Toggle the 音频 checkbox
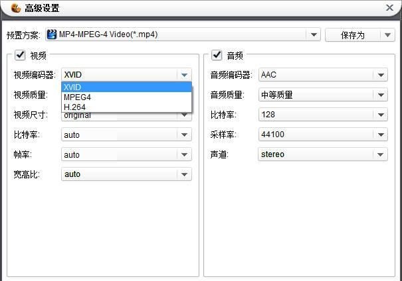 (217, 55)
